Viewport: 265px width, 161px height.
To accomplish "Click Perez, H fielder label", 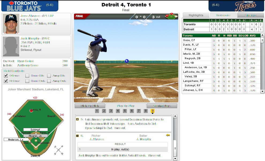I will [45, 132].
